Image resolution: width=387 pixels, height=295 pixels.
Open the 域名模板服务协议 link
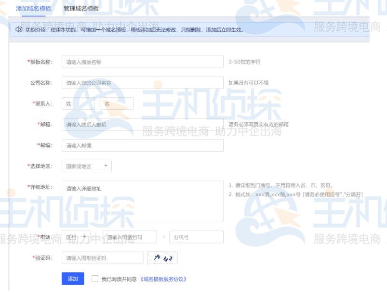coord(163,279)
